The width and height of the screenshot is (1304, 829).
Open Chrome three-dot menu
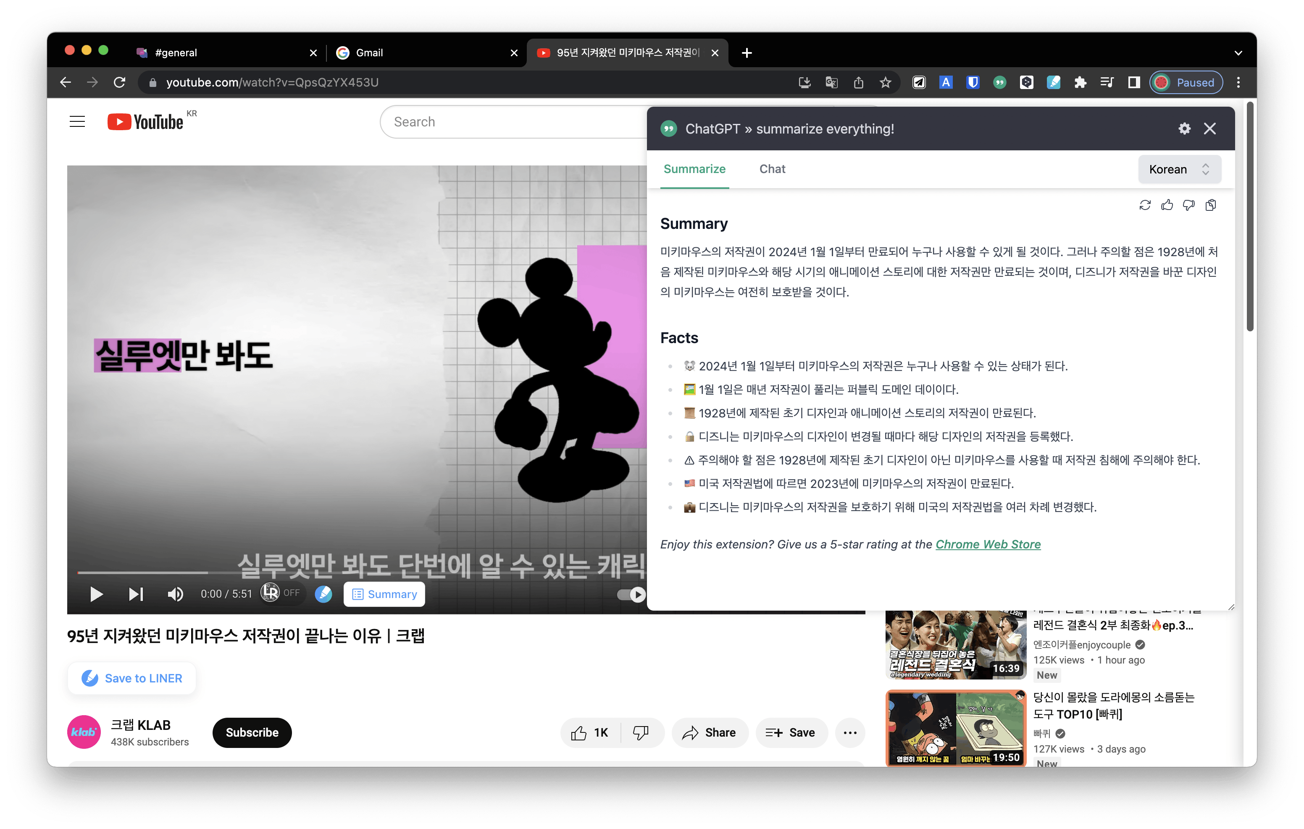(1238, 82)
